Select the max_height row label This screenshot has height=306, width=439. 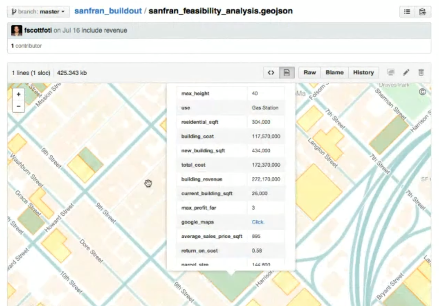point(195,94)
